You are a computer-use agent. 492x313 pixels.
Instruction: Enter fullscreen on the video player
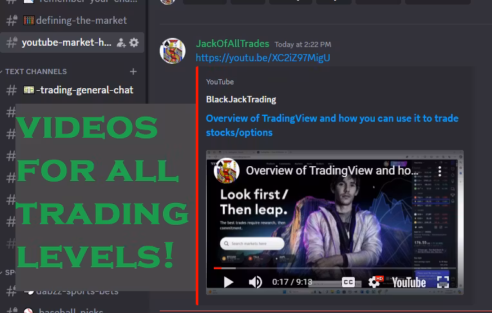tap(443, 282)
